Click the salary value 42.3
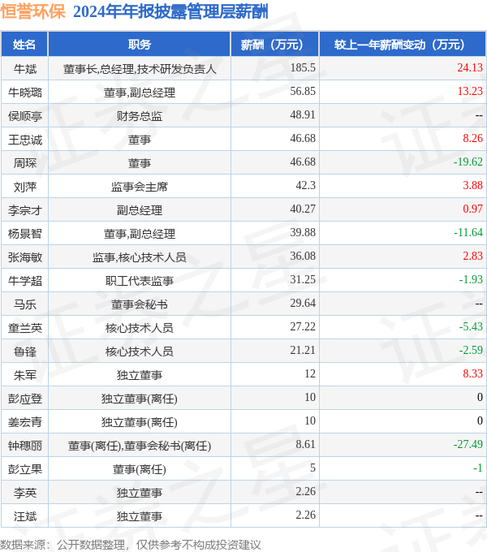 [x=305, y=186]
